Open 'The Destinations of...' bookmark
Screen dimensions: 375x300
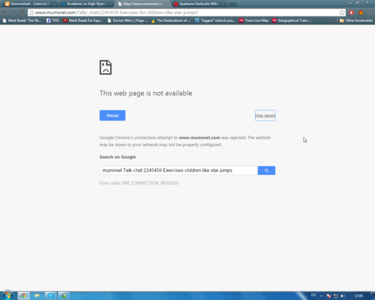[171, 21]
